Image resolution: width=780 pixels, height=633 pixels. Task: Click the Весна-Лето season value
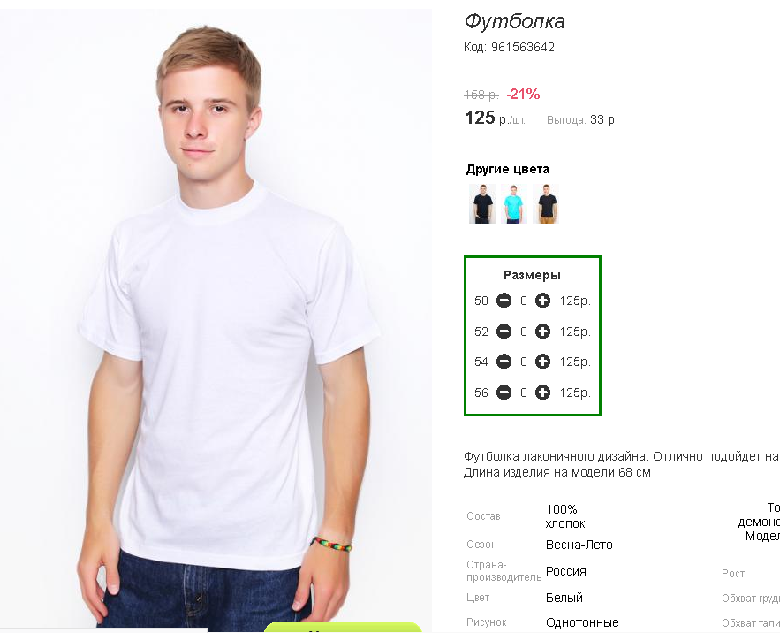pyautogui.click(x=579, y=545)
